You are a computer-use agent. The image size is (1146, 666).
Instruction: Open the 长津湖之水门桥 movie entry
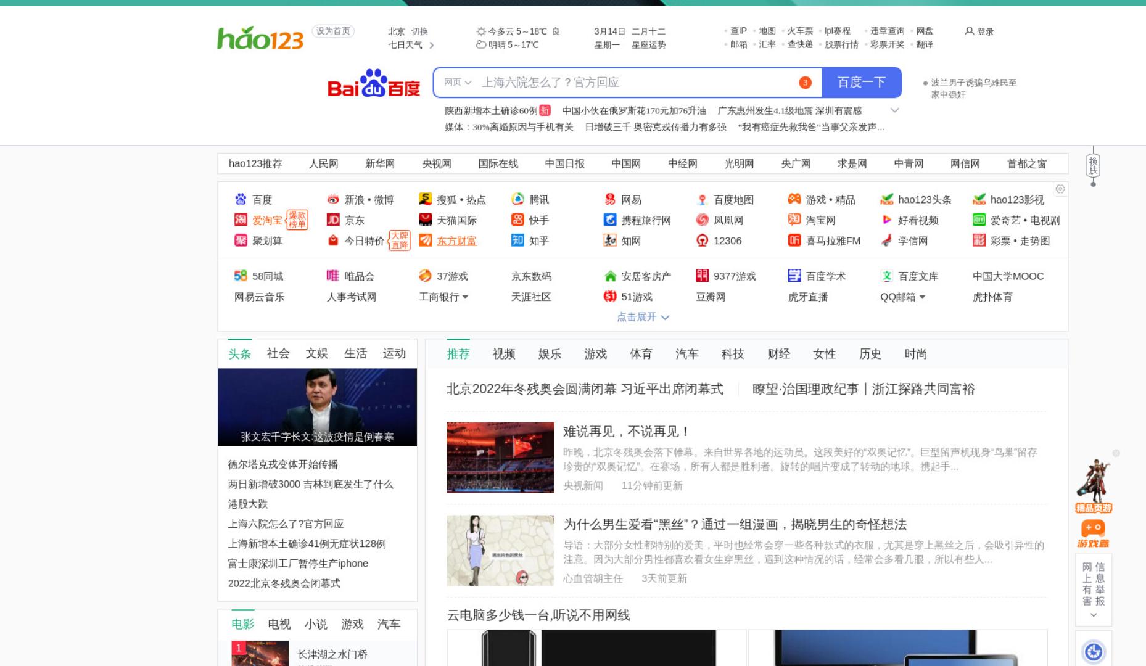(x=332, y=654)
